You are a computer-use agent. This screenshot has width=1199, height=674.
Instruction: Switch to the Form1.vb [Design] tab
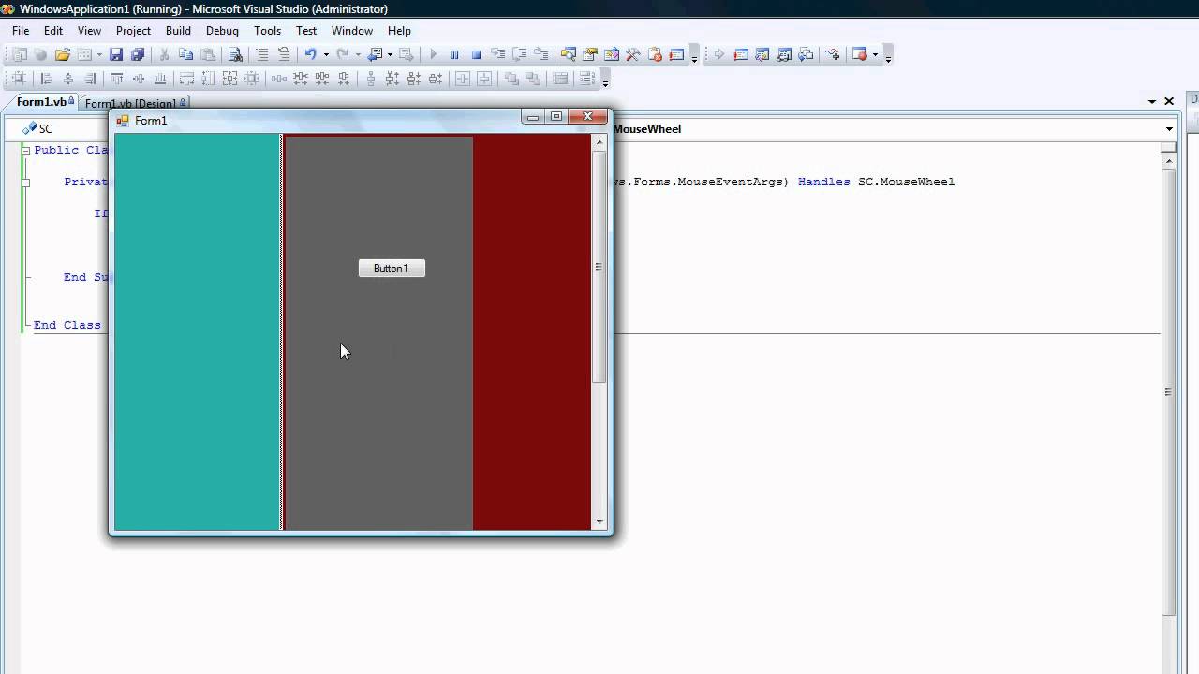click(x=135, y=103)
